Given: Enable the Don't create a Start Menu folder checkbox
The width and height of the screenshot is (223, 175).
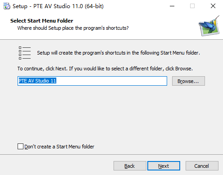Looking at the screenshot, I should [x=20, y=146].
